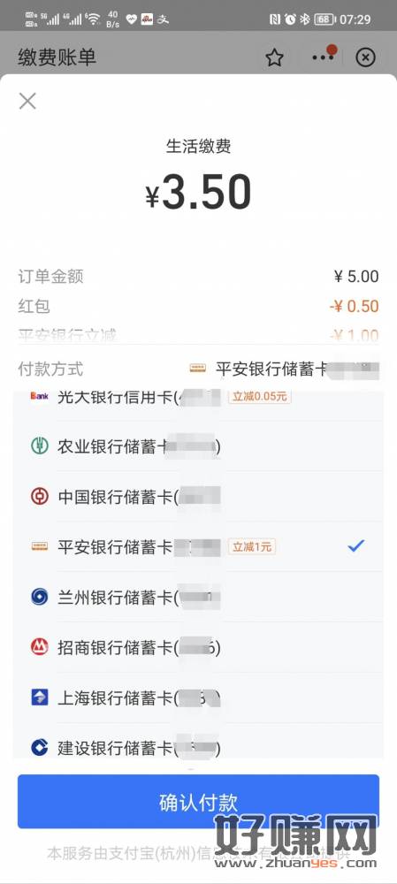Tap the Lanzhou Bank logo icon

click(40, 597)
